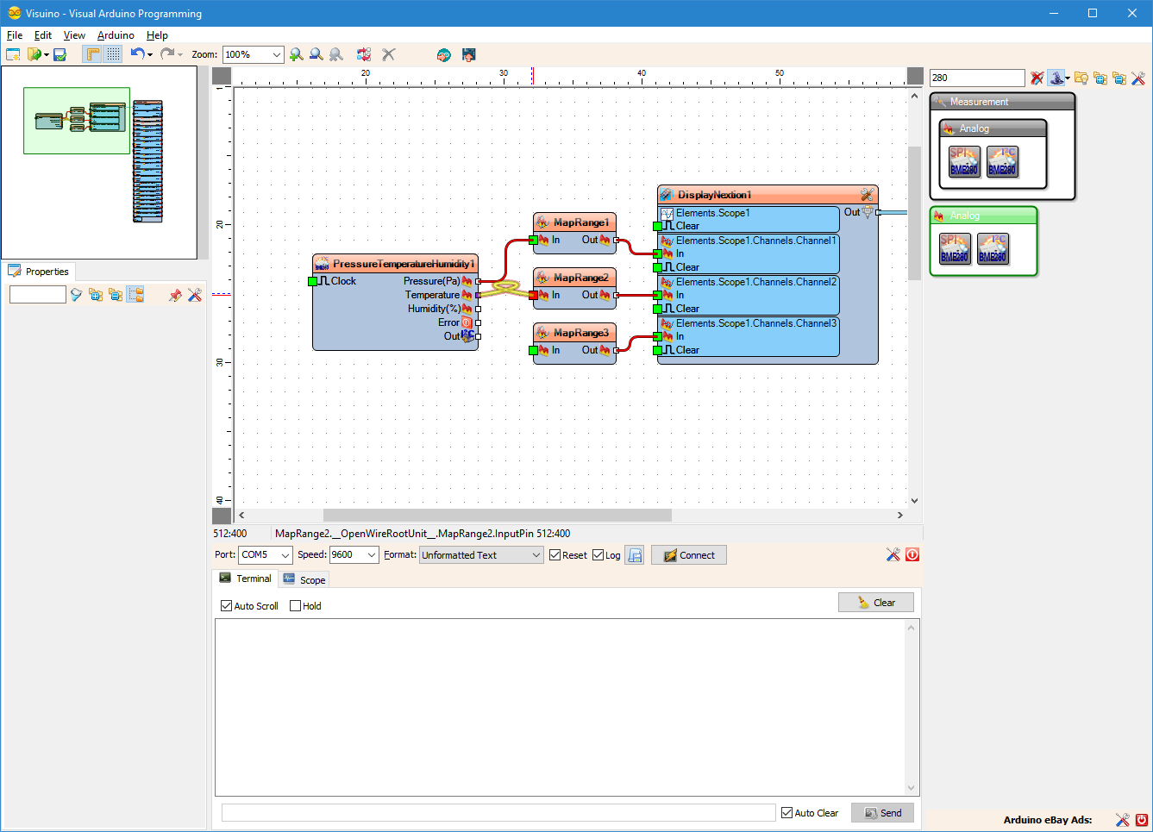Click the pin icon in Properties toolbar

pyautogui.click(x=175, y=295)
